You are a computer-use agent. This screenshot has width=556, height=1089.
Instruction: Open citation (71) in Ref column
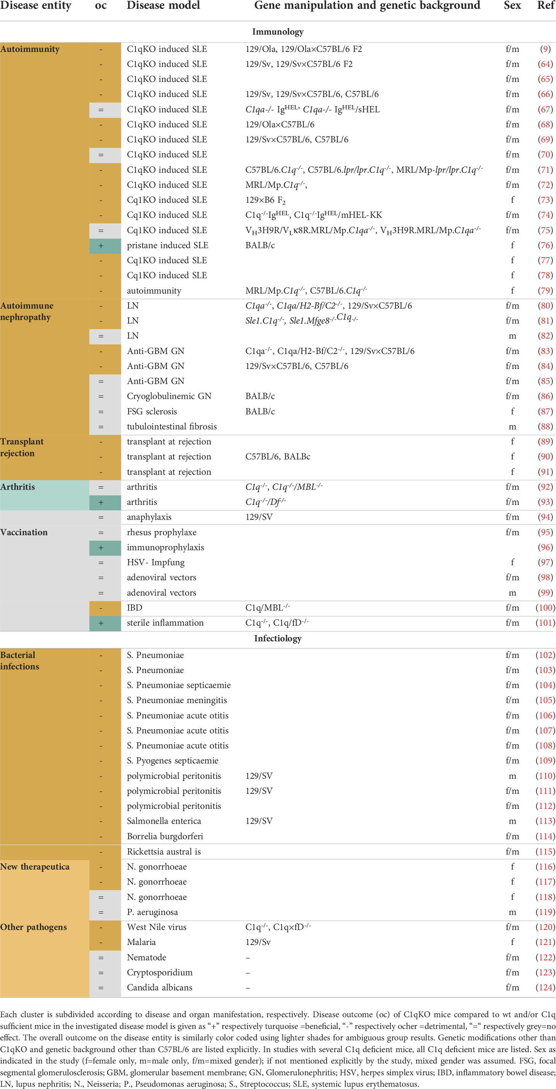pos(545,170)
